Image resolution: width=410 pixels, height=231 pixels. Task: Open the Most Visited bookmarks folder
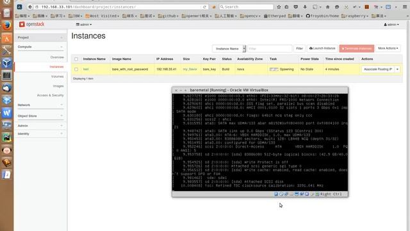coord(102,16)
